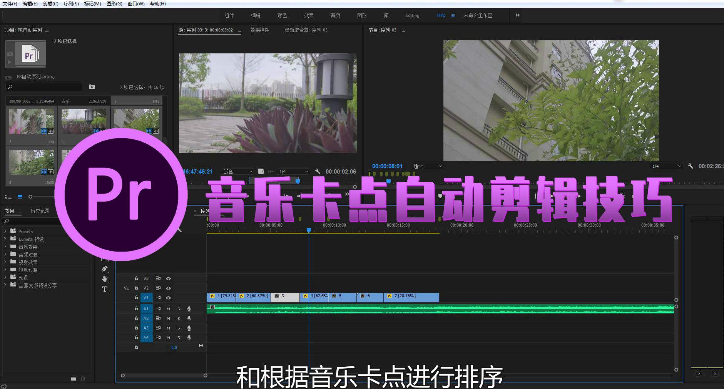The image size is (724, 389).
Task: Select the Type tool
Action: click(104, 289)
